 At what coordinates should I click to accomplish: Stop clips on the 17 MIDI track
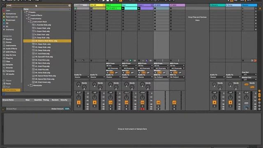171,60
